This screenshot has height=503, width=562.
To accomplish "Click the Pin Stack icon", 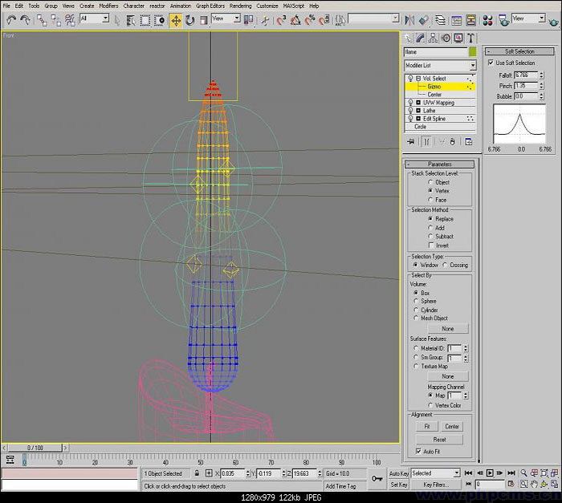I will coord(411,142).
